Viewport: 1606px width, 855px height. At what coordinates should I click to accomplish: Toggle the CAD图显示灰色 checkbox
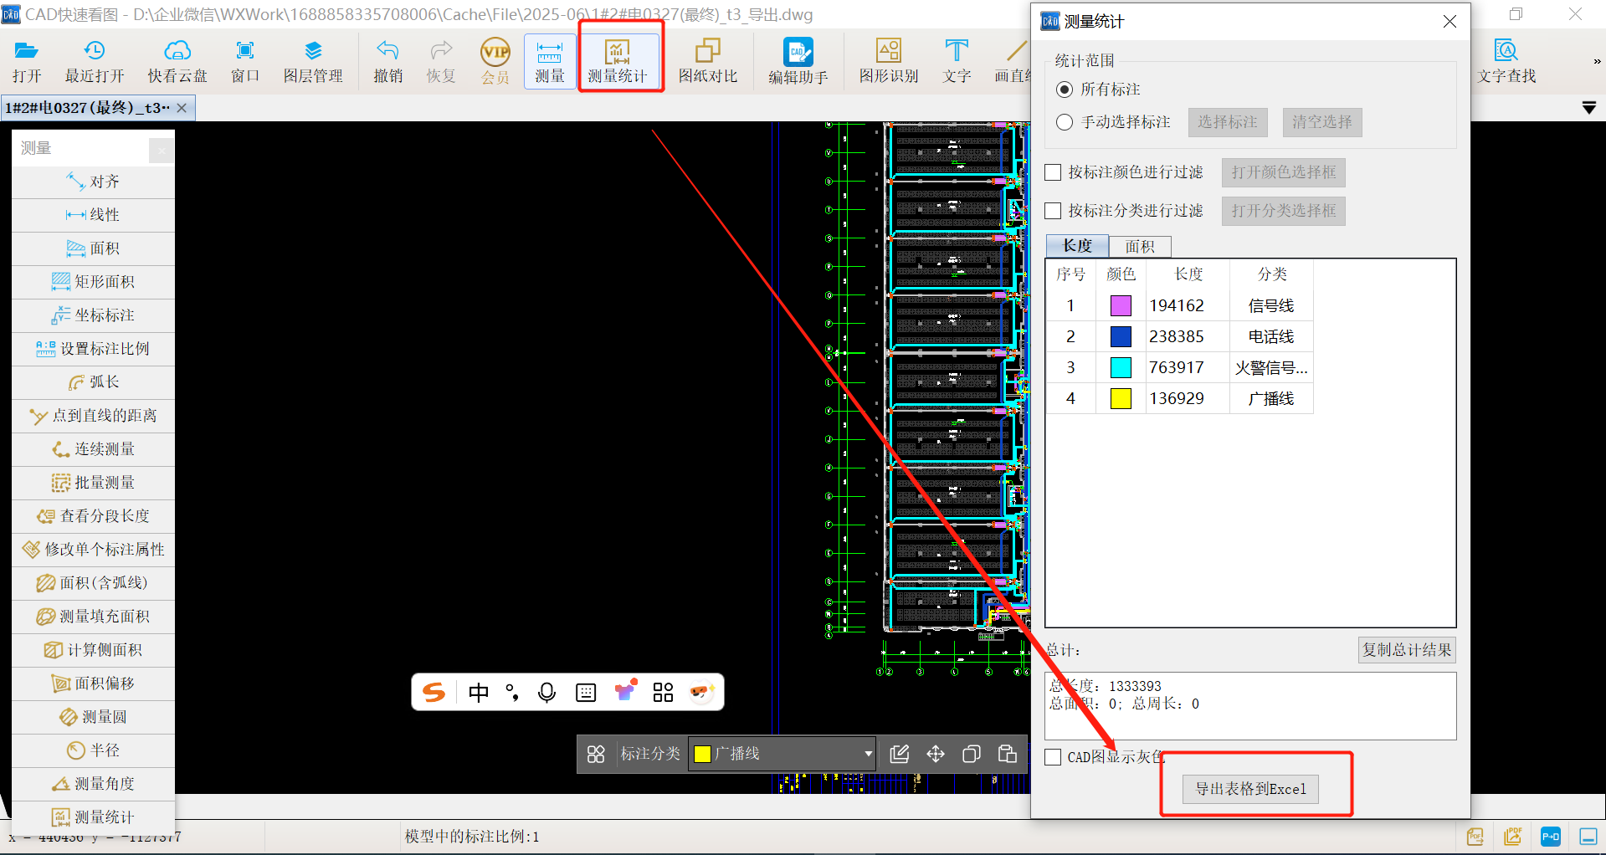coord(1054,757)
